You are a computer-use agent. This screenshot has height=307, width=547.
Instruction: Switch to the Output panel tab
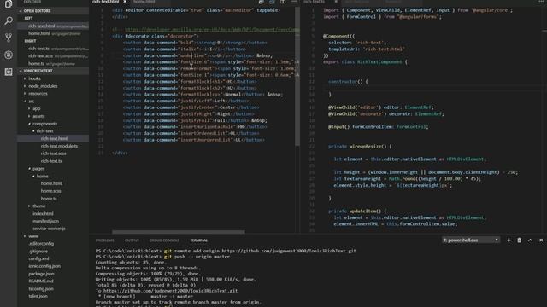pos(132,240)
